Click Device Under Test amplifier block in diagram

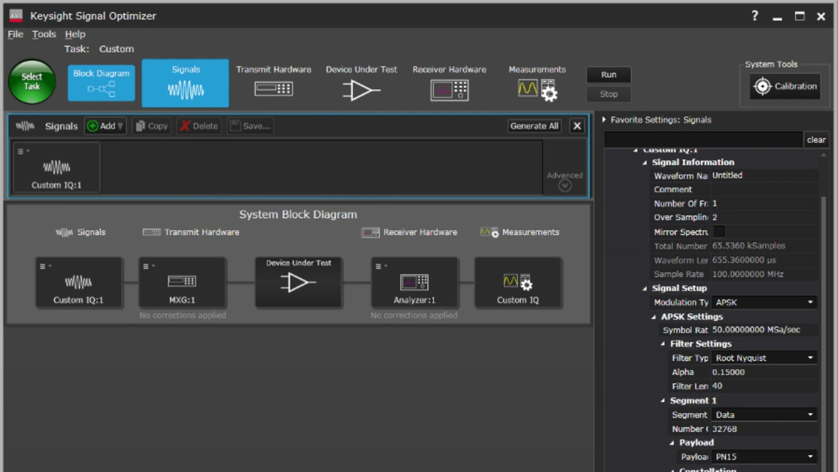coord(299,283)
